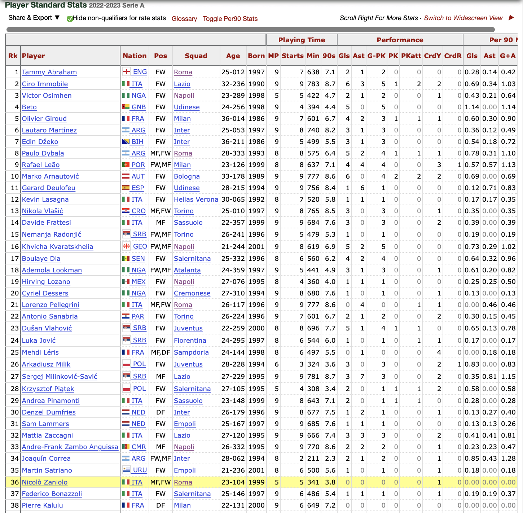The height and width of the screenshot is (513, 523).
Task: Click the England flag icon for Tammy Abraham
Action: [126, 71]
